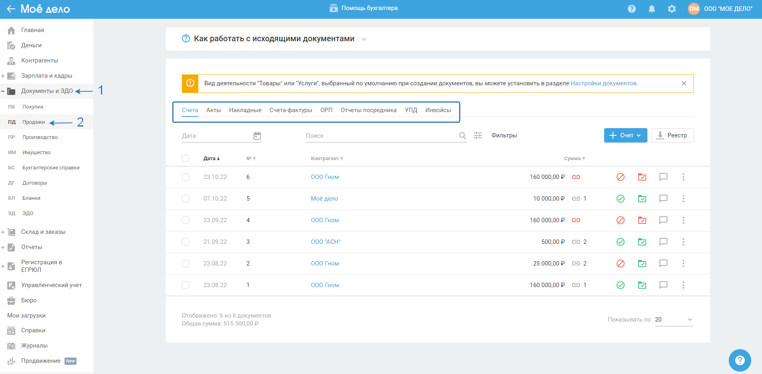762x374 pixels.
Task: Open settings via the gear icon
Action: click(672, 9)
